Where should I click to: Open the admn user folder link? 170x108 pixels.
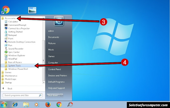tap(51, 31)
